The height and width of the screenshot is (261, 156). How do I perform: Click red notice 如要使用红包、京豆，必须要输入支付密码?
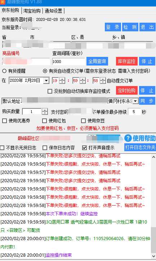pyautogui.click(x=77, y=128)
